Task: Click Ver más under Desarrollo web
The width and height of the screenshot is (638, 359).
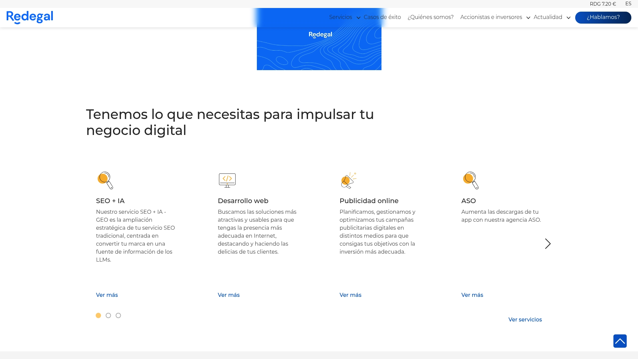Action: [x=229, y=295]
